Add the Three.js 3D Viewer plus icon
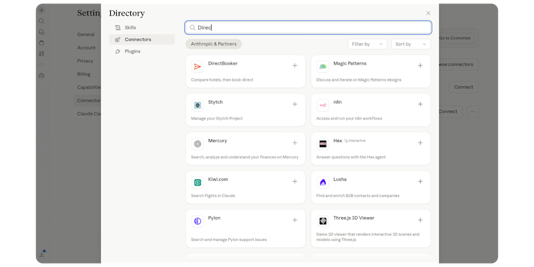The height and width of the screenshot is (267, 534). click(421, 220)
